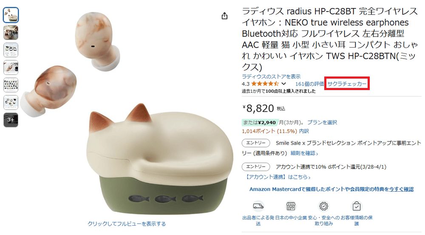Screen dimensions: 425x235
Task: Click プランを選択 installment plan link
Action: point(322,122)
